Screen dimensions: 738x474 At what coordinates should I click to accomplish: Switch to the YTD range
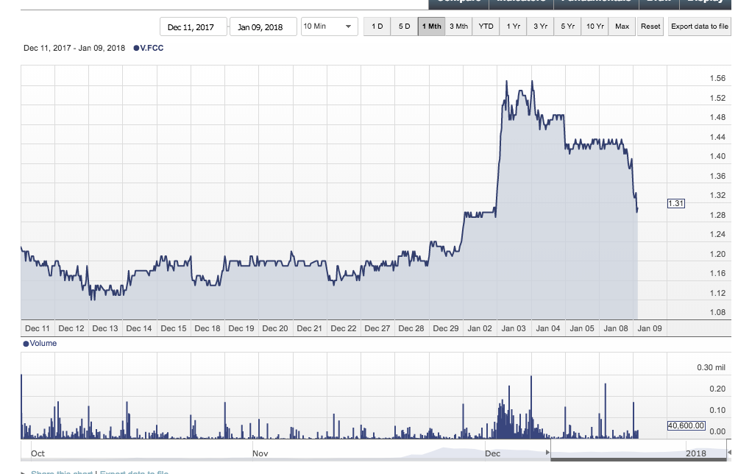(x=486, y=26)
